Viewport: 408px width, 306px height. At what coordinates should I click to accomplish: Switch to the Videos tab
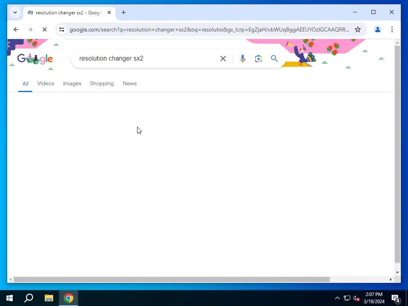(x=46, y=84)
